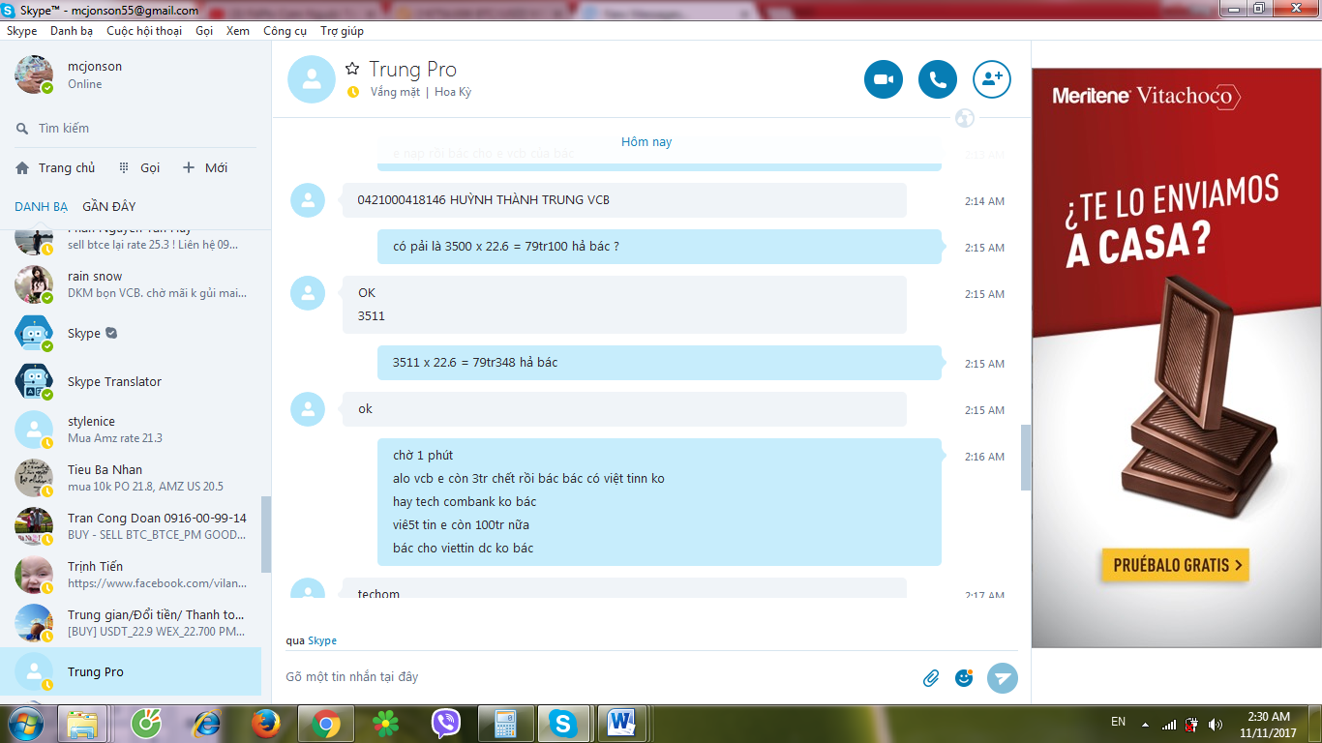
Task: Mark Trung Pro as a favorite
Action: [x=352, y=69]
